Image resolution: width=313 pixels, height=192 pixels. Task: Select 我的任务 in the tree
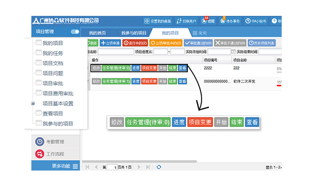point(52,53)
